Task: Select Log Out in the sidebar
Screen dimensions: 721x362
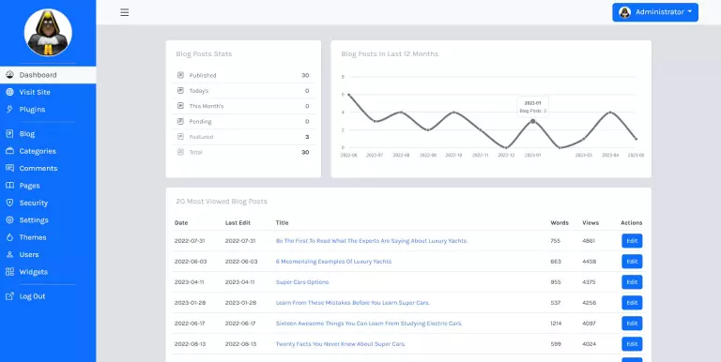Action: pyautogui.click(x=48, y=296)
